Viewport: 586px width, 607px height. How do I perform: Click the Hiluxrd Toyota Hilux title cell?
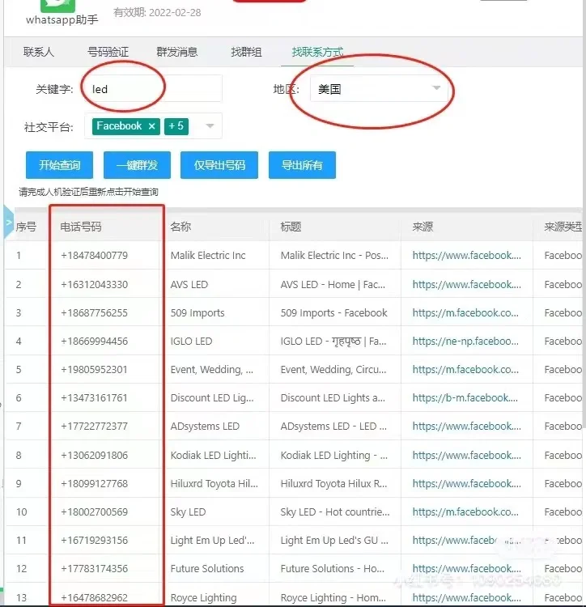click(x=333, y=483)
